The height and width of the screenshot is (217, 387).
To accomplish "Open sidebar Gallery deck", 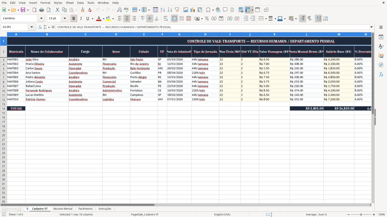I will tap(381, 56).
